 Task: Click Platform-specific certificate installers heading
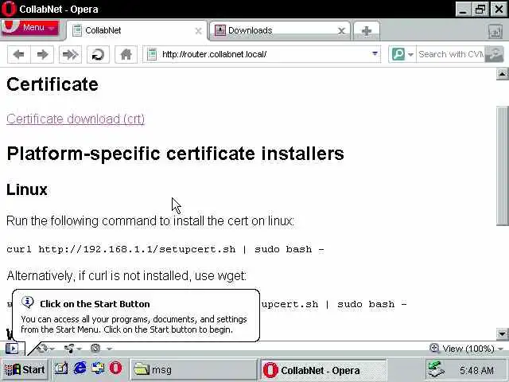(x=175, y=154)
